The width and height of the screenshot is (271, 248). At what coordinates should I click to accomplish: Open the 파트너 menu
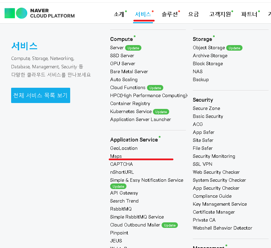249,14
